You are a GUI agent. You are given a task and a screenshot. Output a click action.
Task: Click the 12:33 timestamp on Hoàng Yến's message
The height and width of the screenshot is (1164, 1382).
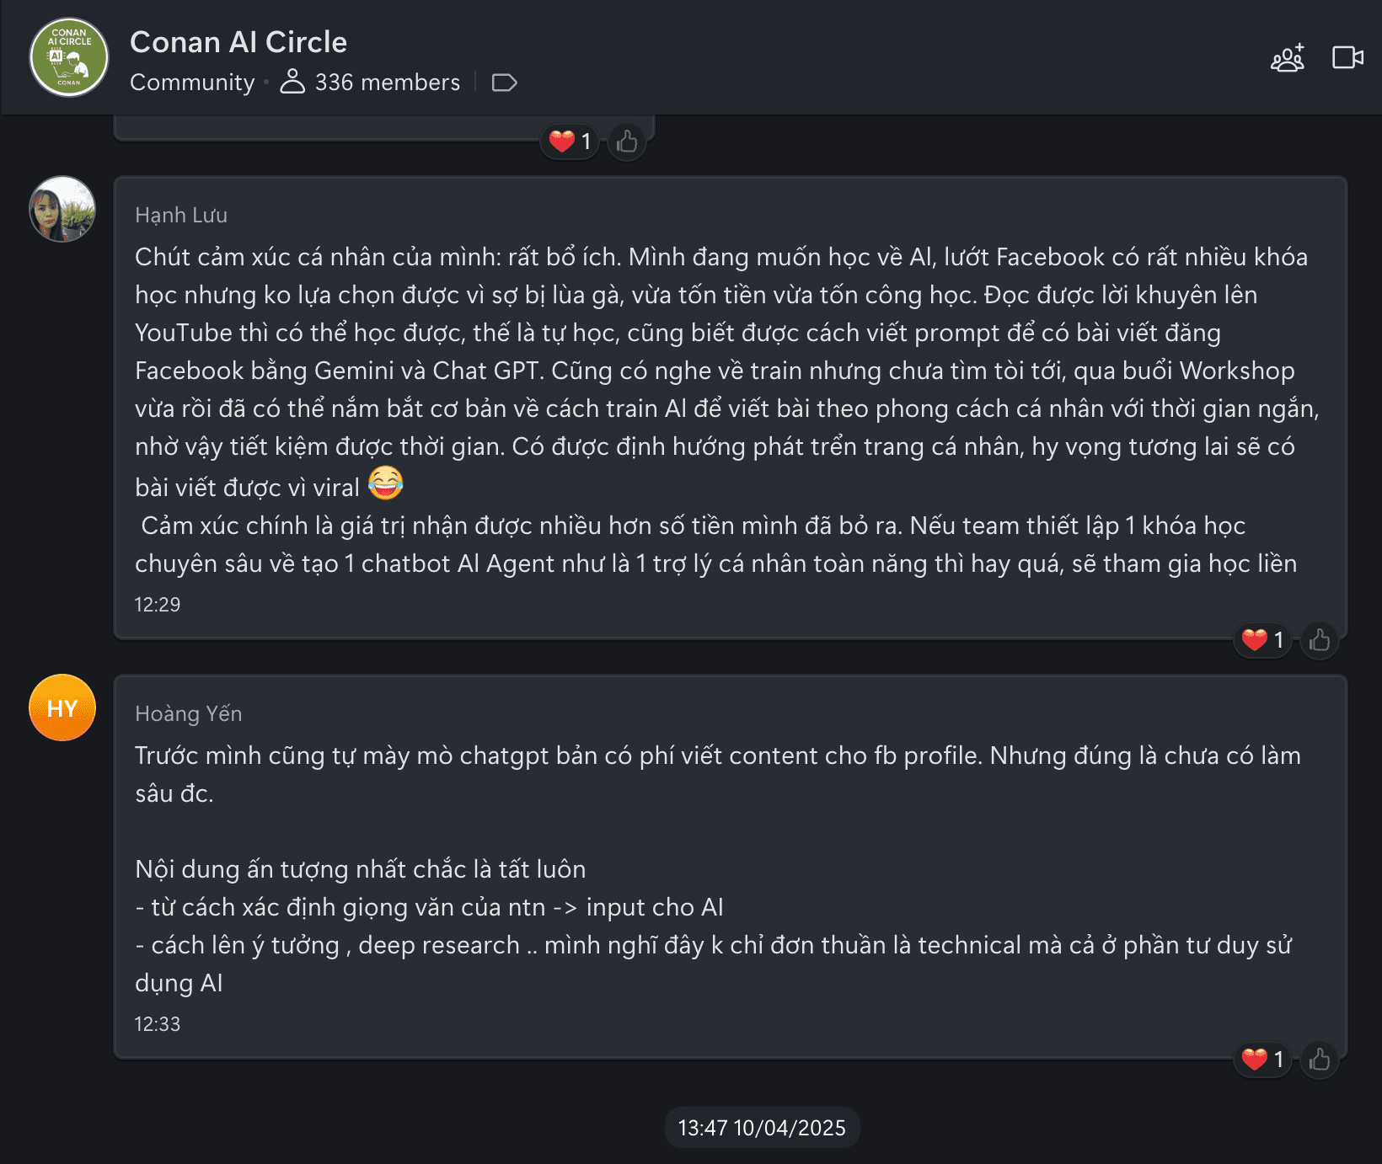point(158,1024)
